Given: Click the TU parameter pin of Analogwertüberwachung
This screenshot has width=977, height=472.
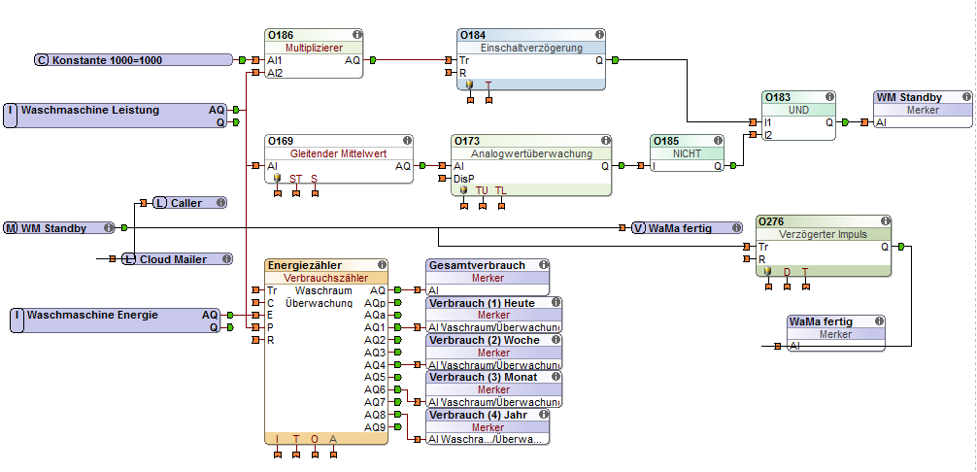Looking at the screenshot, I should [x=483, y=206].
